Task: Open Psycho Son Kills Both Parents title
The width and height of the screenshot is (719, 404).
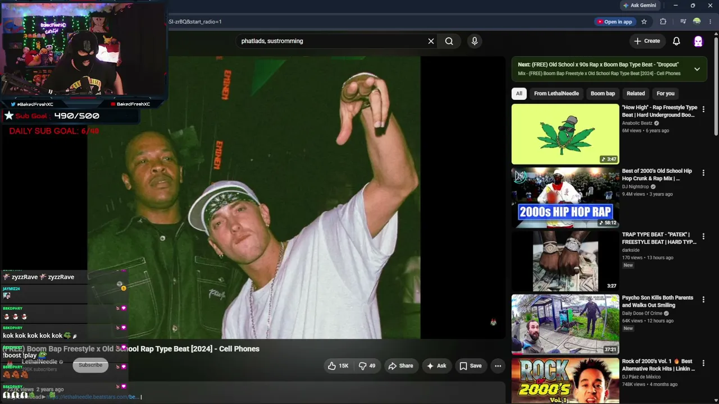Action: pos(658,301)
